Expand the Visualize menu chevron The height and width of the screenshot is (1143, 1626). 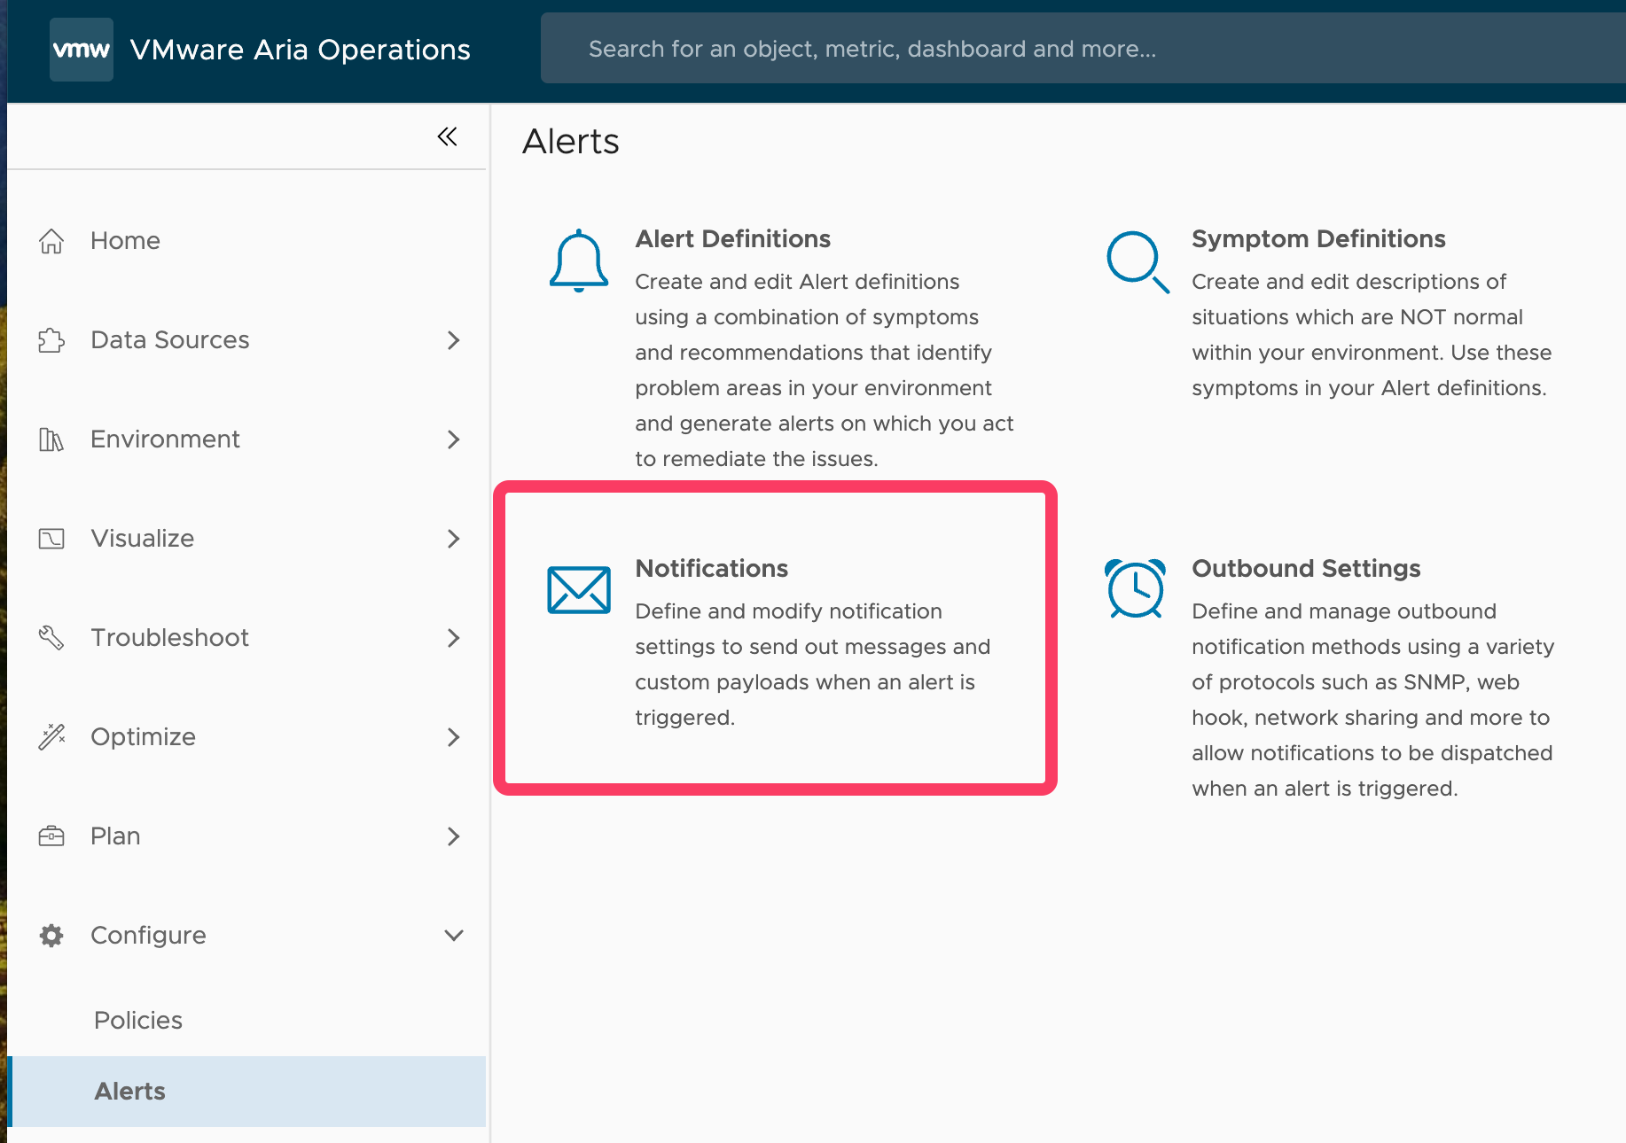pyautogui.click(x=453, y=539)
